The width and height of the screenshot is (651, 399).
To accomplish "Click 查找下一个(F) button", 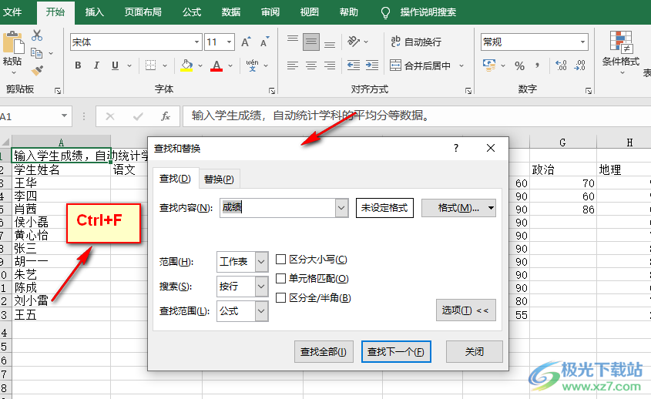I will (396, 352).
